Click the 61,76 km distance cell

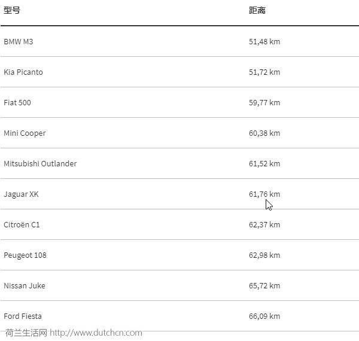point(264,194)
